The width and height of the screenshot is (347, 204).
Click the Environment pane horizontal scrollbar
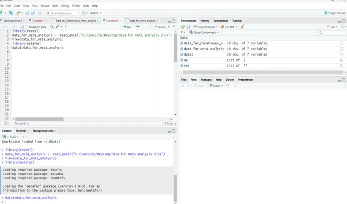(263, 72)
